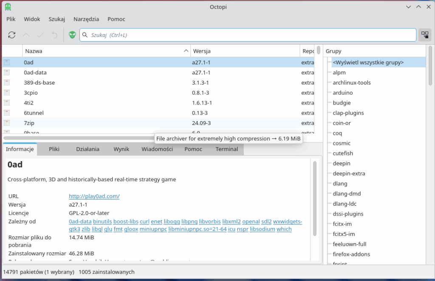
Task: Click package status icon for 389-ds-base
Action: tap(7, 83)
